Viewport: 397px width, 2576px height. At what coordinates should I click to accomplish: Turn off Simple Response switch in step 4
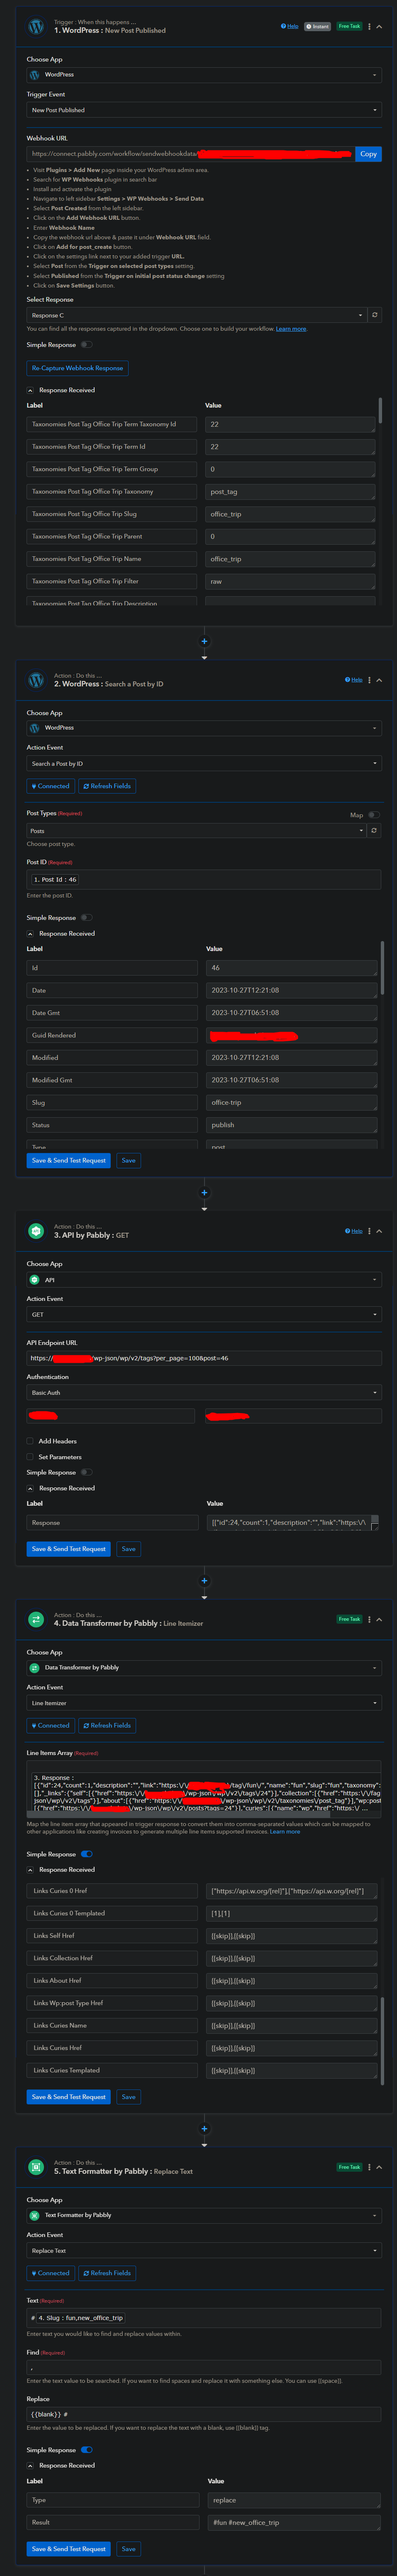click(x=87, y=1854)
